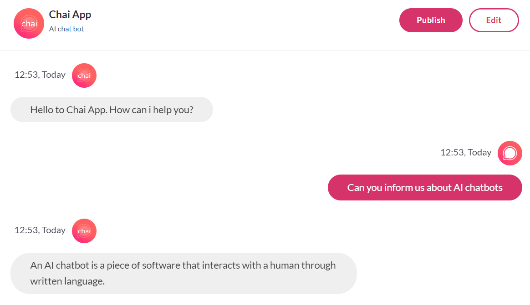Screen dimensions: 530x305
Task: Click the 'AI chat bot' subtitle
Action: pos(66,29)
